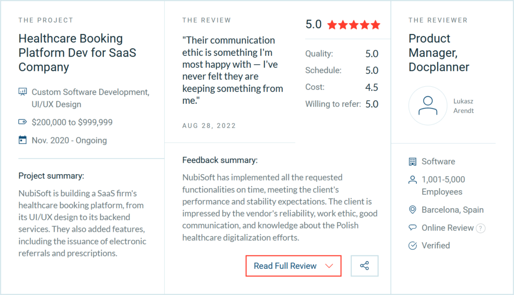Click the Product Manager, Docplanner heading
This screenshot has height=295, width=514.
[439, 53]
